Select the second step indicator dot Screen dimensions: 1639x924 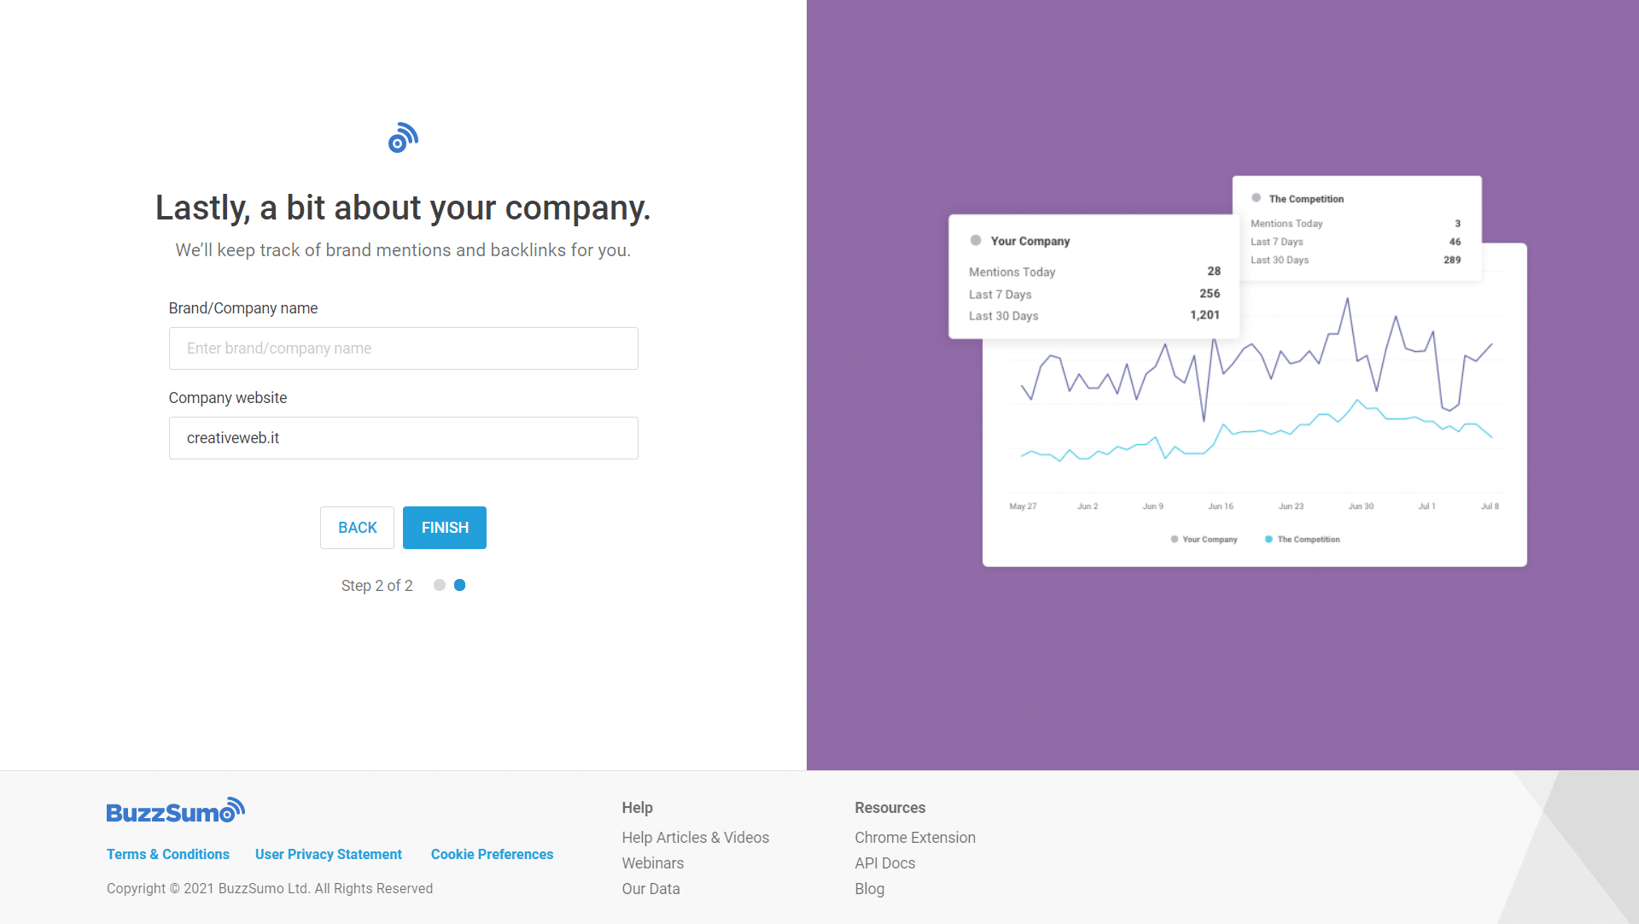pos(459,585)
